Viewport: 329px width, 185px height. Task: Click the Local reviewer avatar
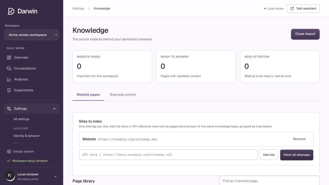10,175
